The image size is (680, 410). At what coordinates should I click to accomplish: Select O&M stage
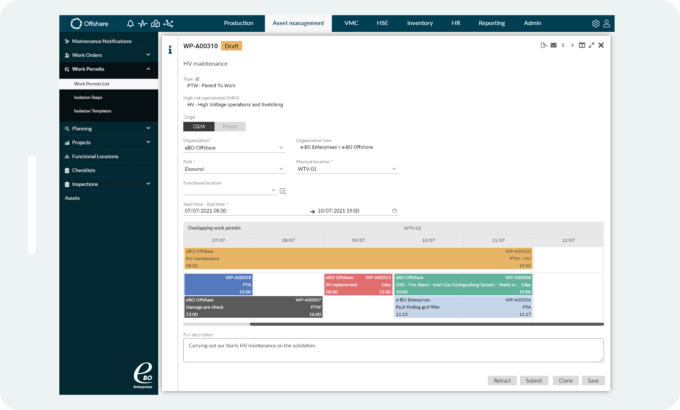click(x=199, y=126)
